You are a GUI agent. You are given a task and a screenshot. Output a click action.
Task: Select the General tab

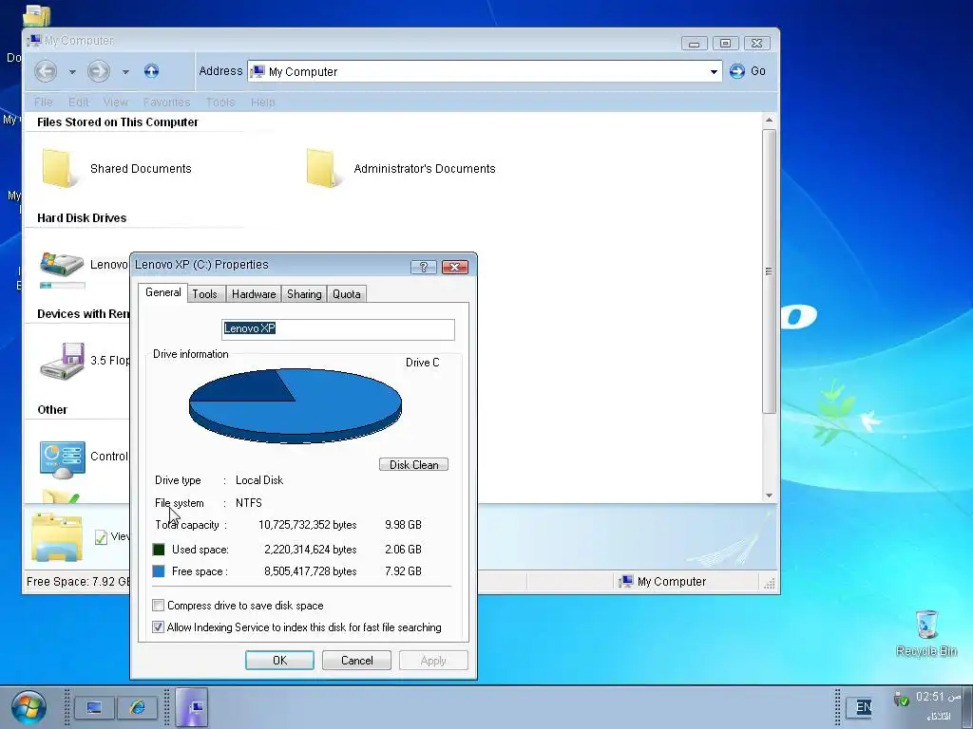[163, 292]
